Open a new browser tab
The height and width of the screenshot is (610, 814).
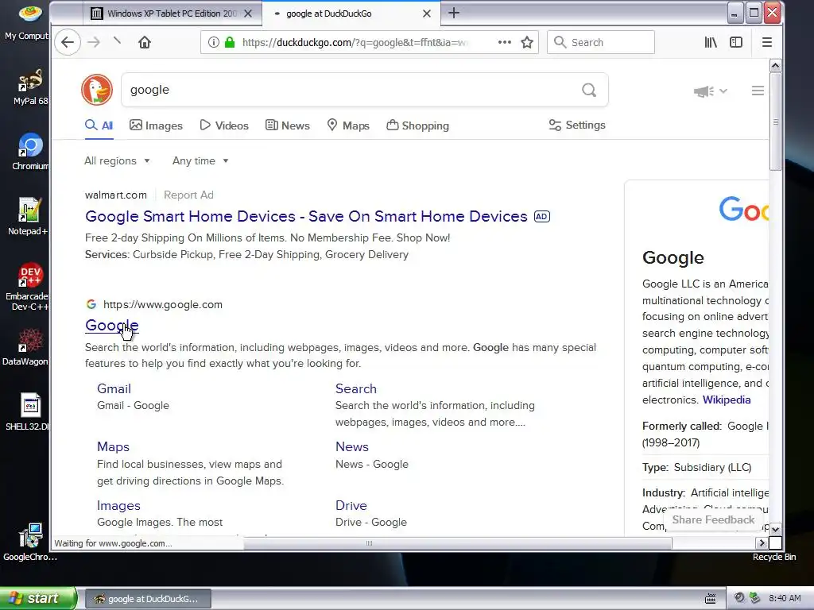click(x=454, y=13)
